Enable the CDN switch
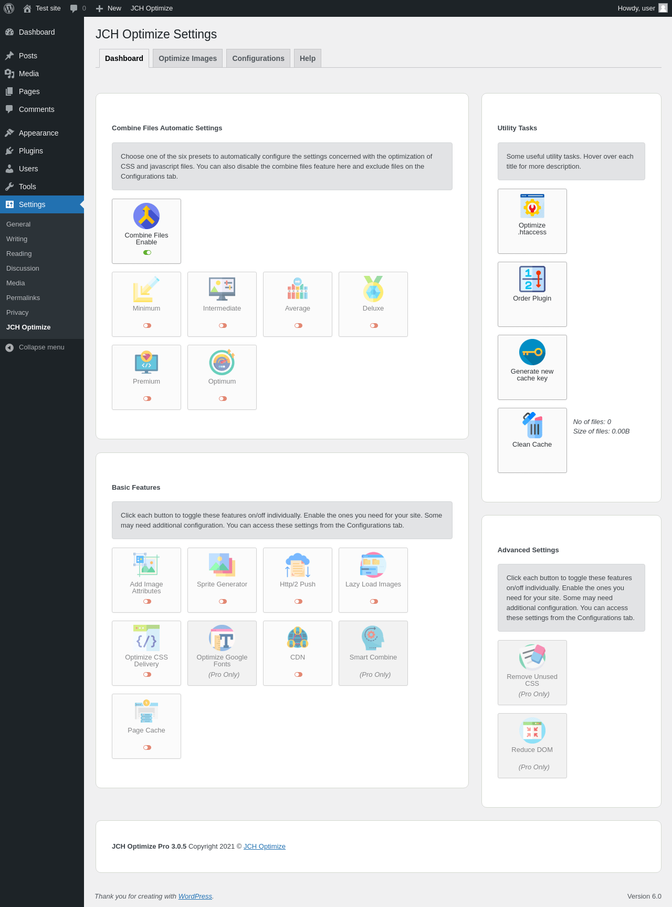The height and width of the screenshot is (907, 672). pos(298,675)
